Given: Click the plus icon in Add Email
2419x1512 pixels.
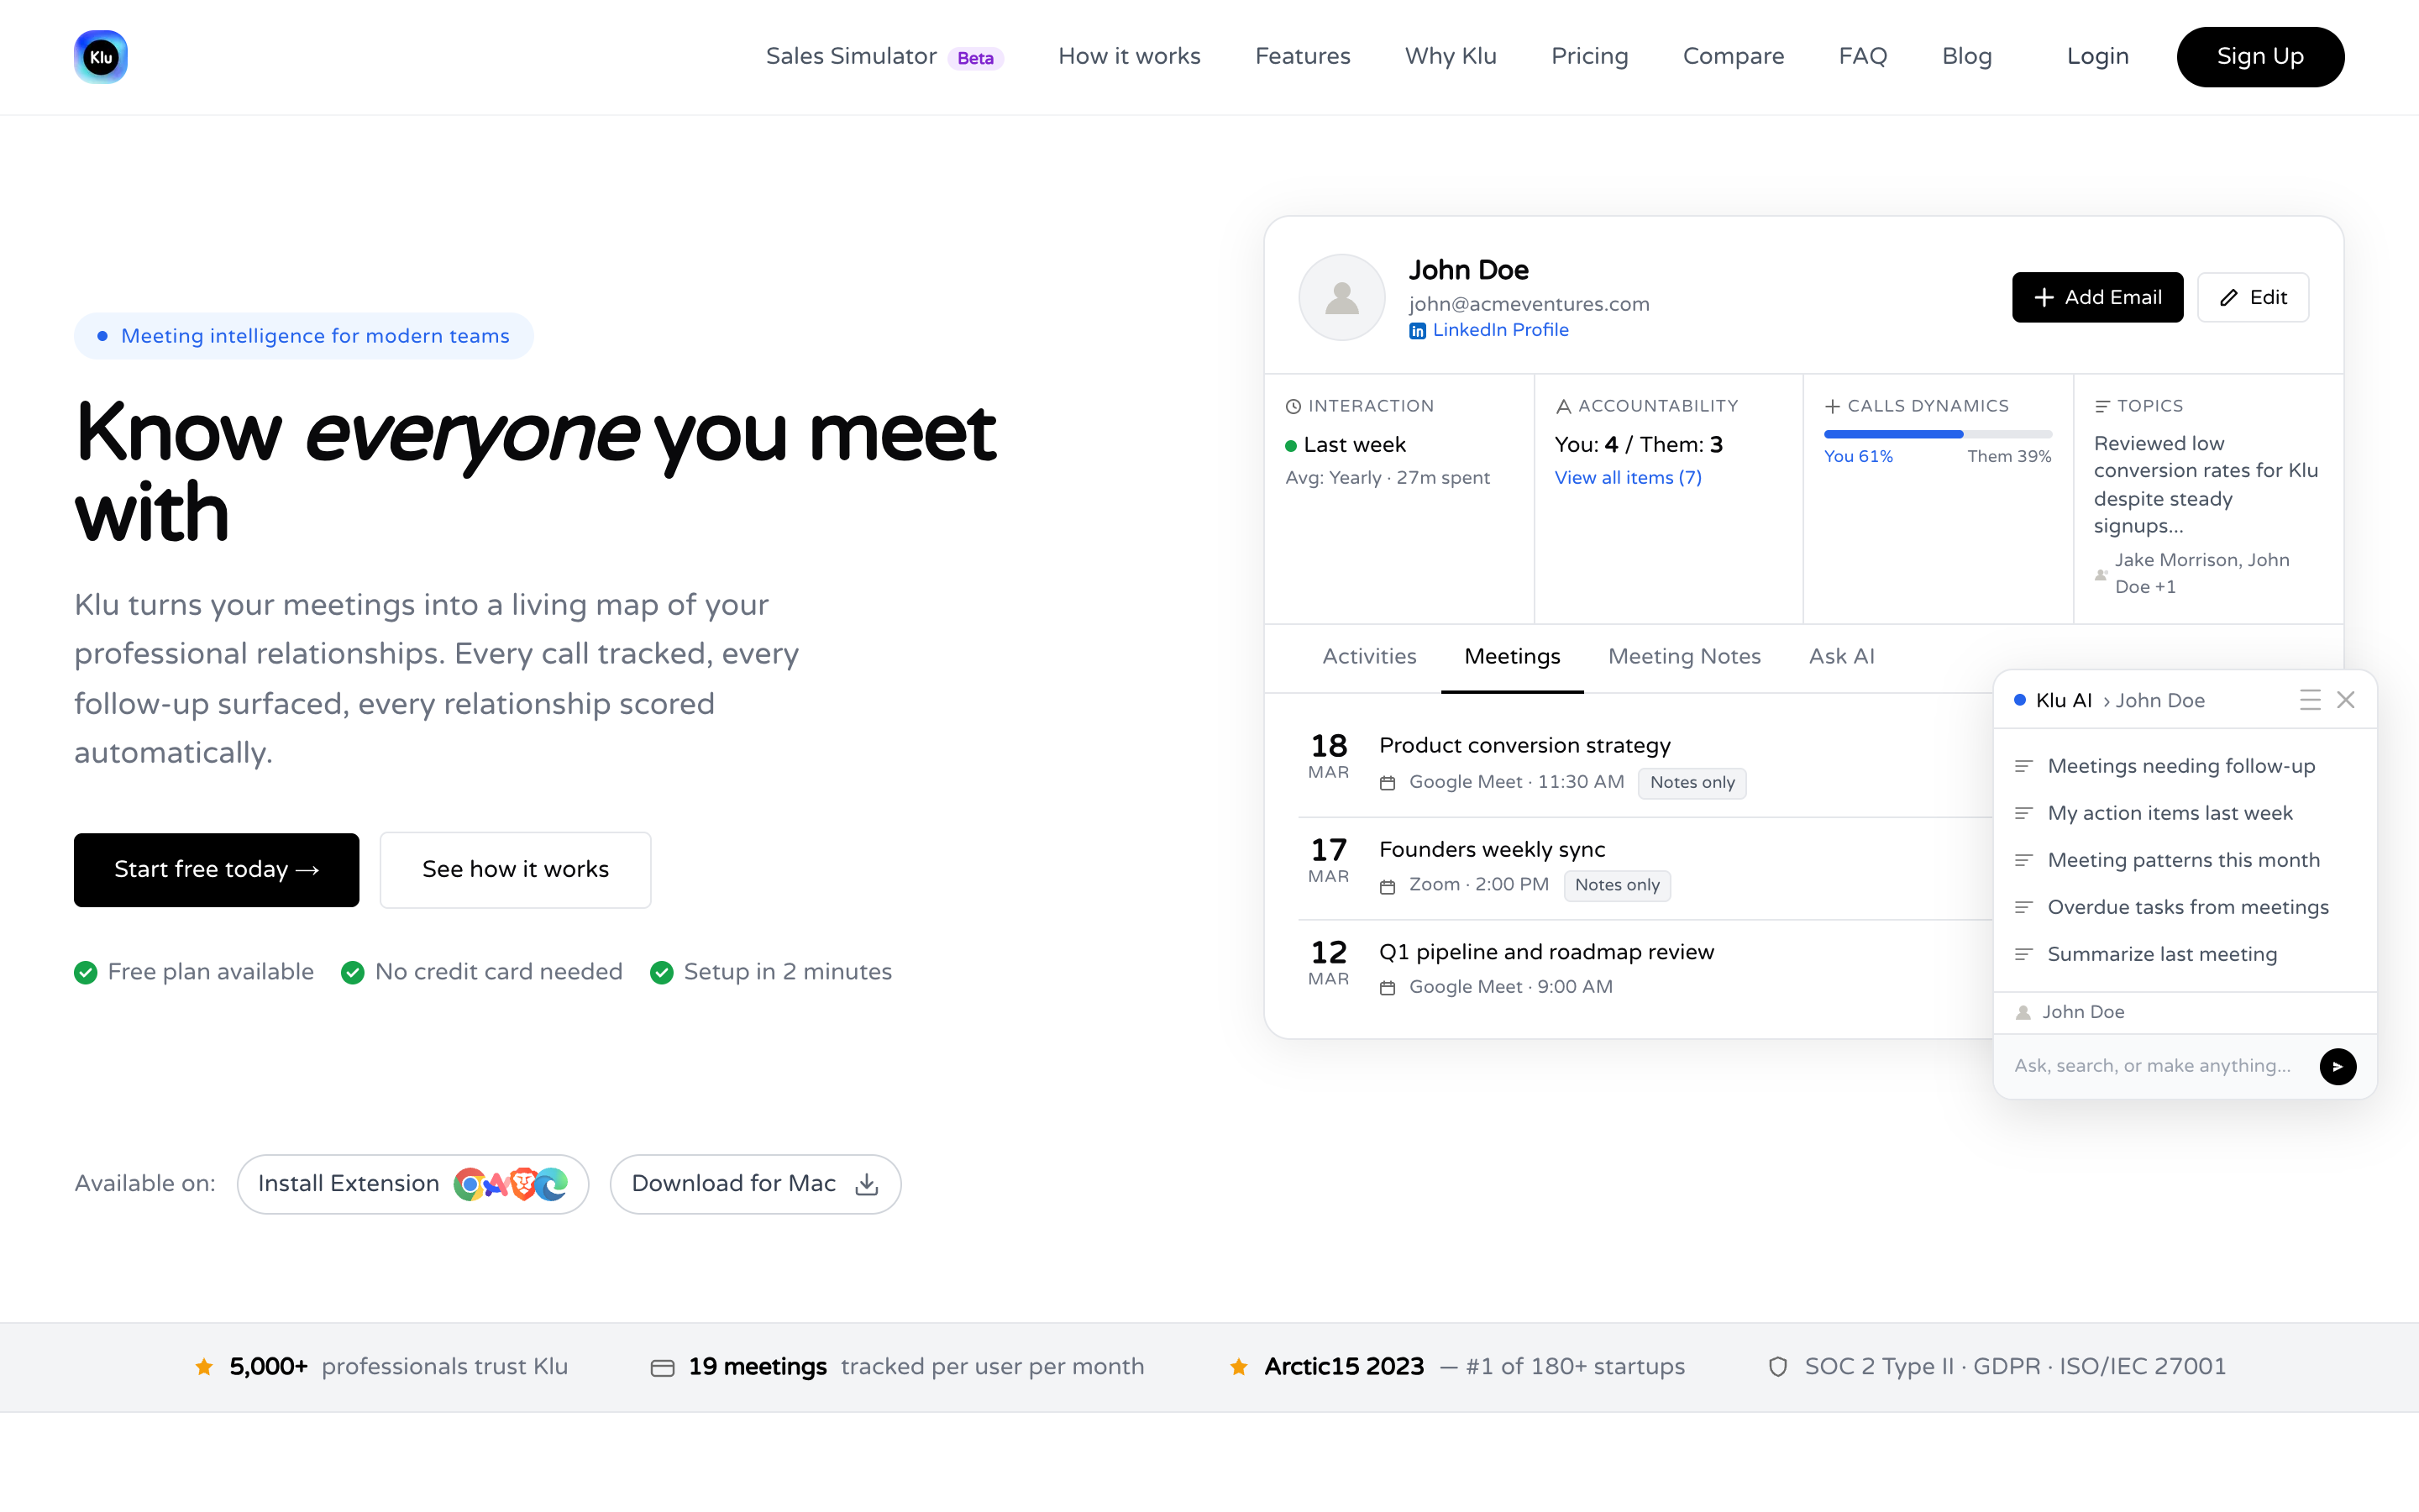Looking at the screenshot, I should point(2044,298).
